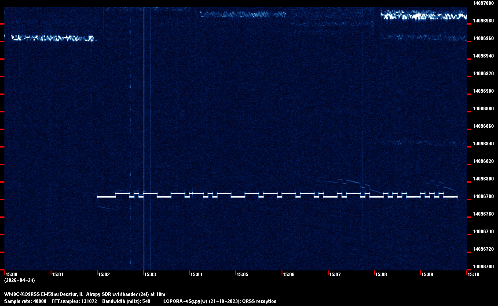Click the 14096840 frequency label
Screen dimensions: 498x306
tap(483, 144)
